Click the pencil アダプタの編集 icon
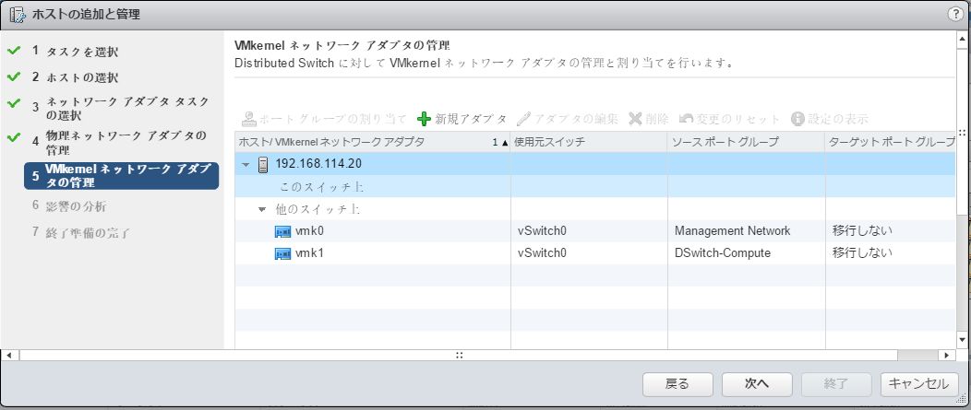This screenshot has width=971, height=410. pos(524,119)
